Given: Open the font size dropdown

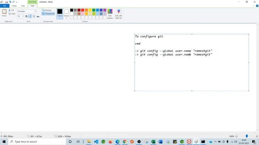Looking at the screenshot, I should click(23, 16).
